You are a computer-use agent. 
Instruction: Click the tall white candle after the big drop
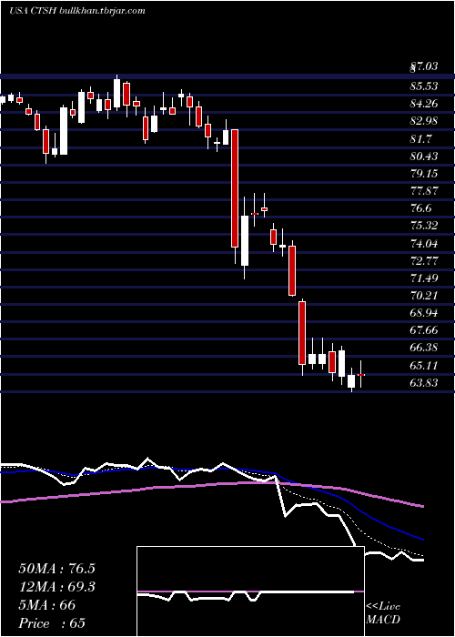point(245,240)
